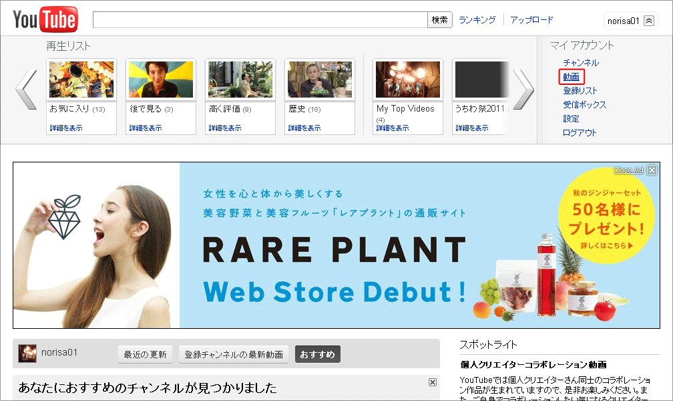The image size is (673, 401).
Task: Click the norisa01 username in feed bar
Action: pos(59,352)
